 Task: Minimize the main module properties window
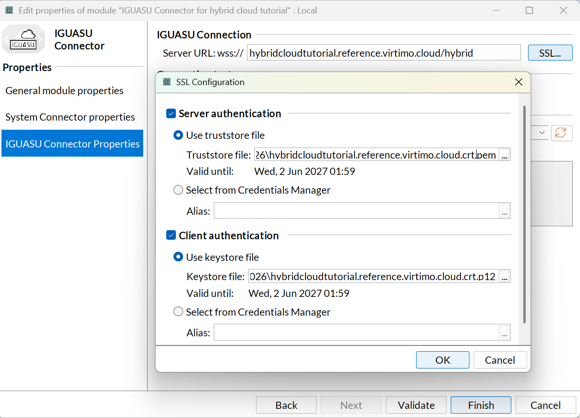click(495, 10)
